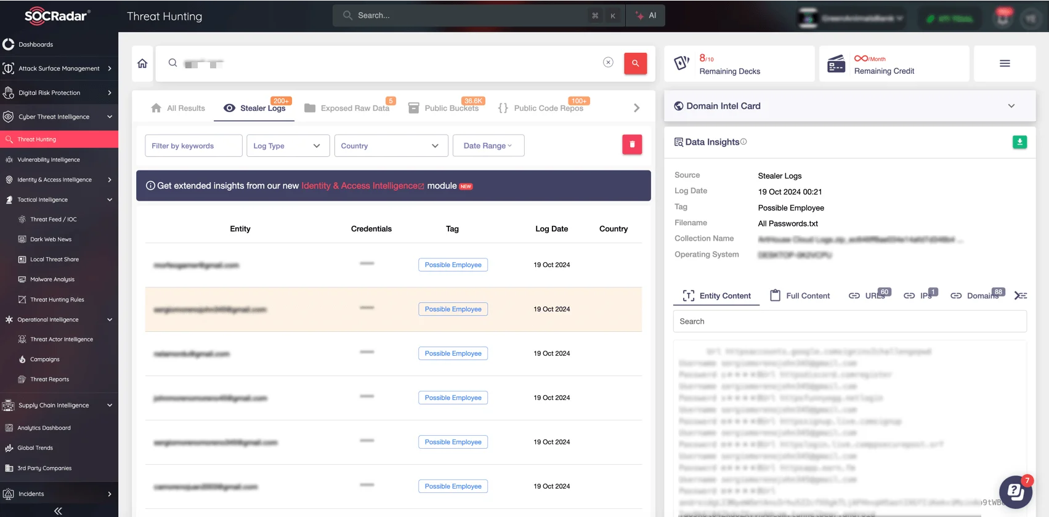
Task: Open Campaigns in sidebar
Action: pos(45,359)
